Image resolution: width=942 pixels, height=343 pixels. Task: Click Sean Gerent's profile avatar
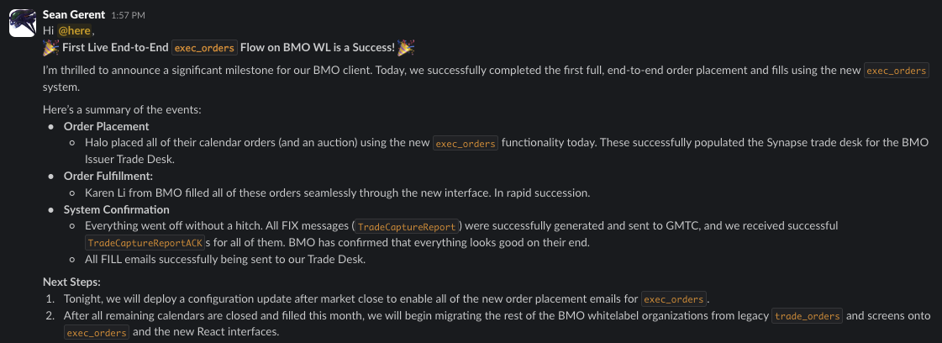point(22,25)
